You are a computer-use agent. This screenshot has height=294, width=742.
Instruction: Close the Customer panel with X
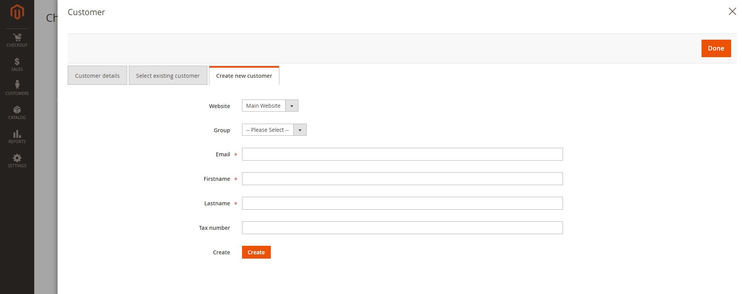[x=732, y=12]
